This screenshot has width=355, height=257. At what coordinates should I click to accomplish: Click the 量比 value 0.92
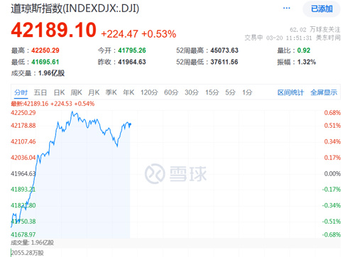click(304, 50)
